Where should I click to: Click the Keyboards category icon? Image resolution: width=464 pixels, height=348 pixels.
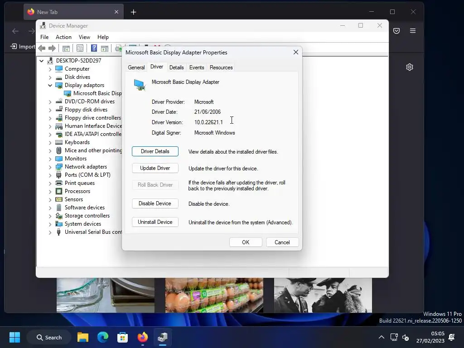pos(59,142)
